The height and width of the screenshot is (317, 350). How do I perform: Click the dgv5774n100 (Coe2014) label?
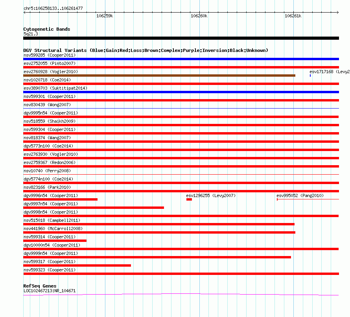(x=48, y=179)
